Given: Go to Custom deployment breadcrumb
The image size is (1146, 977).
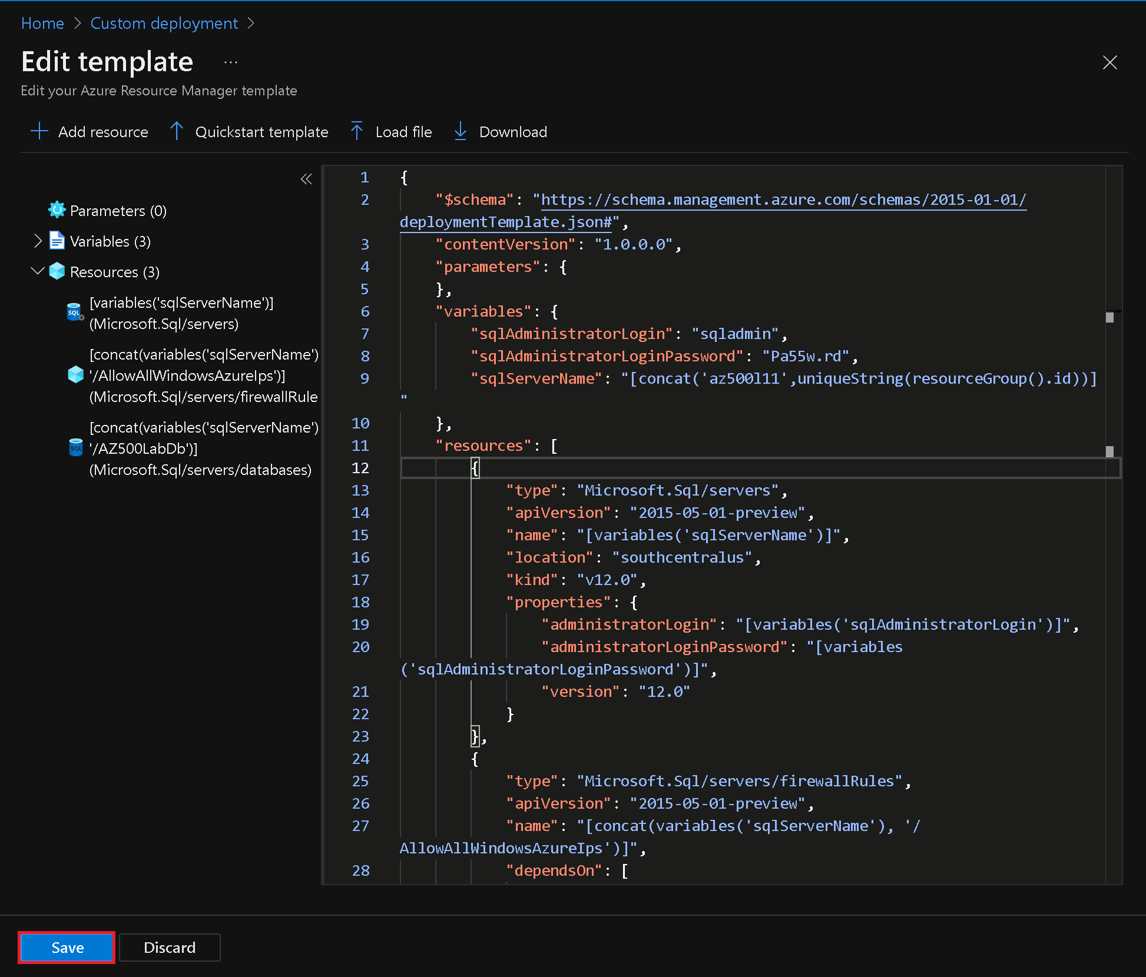Looking at the screenshot, I should (x=164, y=24).
